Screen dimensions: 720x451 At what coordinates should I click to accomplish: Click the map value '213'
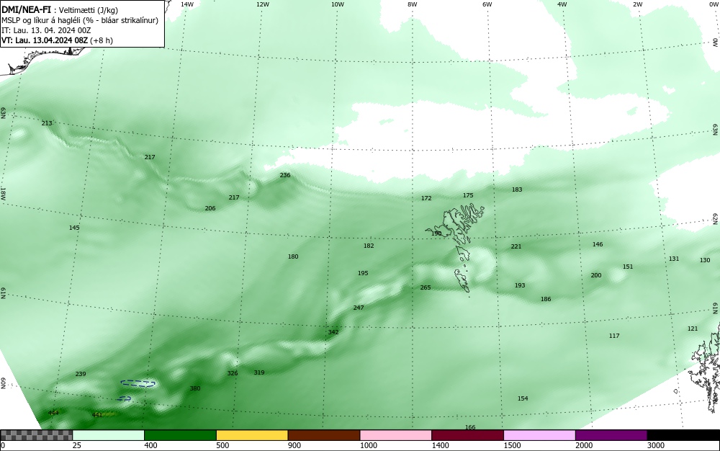coord(46,123)
